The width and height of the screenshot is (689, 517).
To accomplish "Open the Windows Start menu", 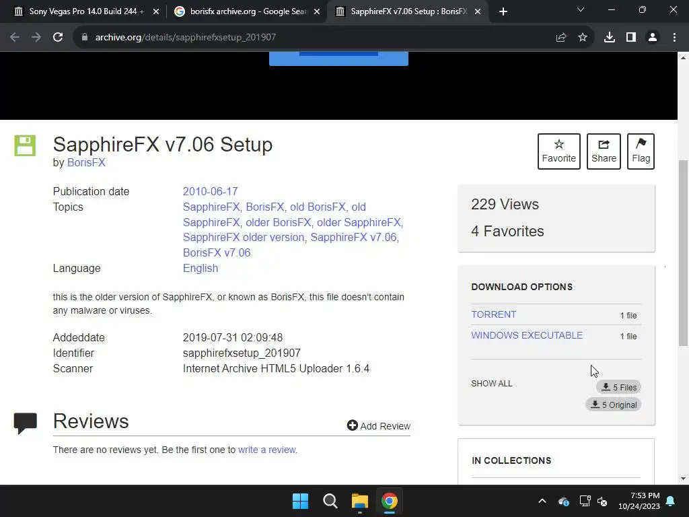I will 301,501.
